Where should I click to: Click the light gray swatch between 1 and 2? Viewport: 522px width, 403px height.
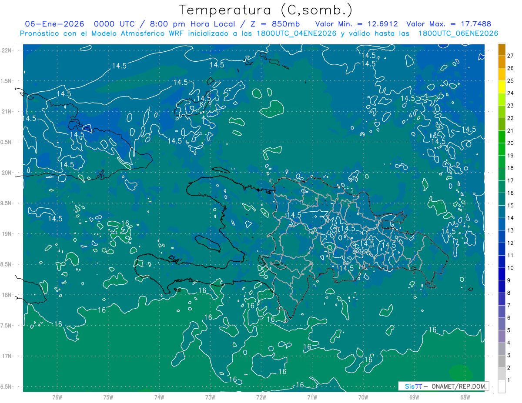(x=502, y=374)
